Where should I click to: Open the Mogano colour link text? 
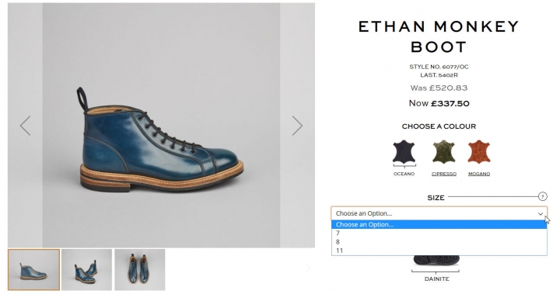(479, 174)
